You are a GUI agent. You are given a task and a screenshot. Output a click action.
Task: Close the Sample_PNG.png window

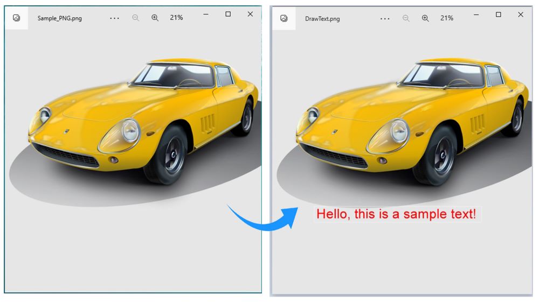click(x=250, y=15)
